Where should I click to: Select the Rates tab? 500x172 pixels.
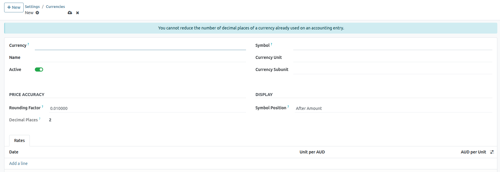[x=19, y=140]
